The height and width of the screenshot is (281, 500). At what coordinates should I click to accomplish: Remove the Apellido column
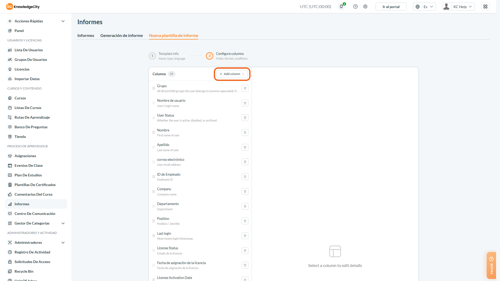coord(245,147)
